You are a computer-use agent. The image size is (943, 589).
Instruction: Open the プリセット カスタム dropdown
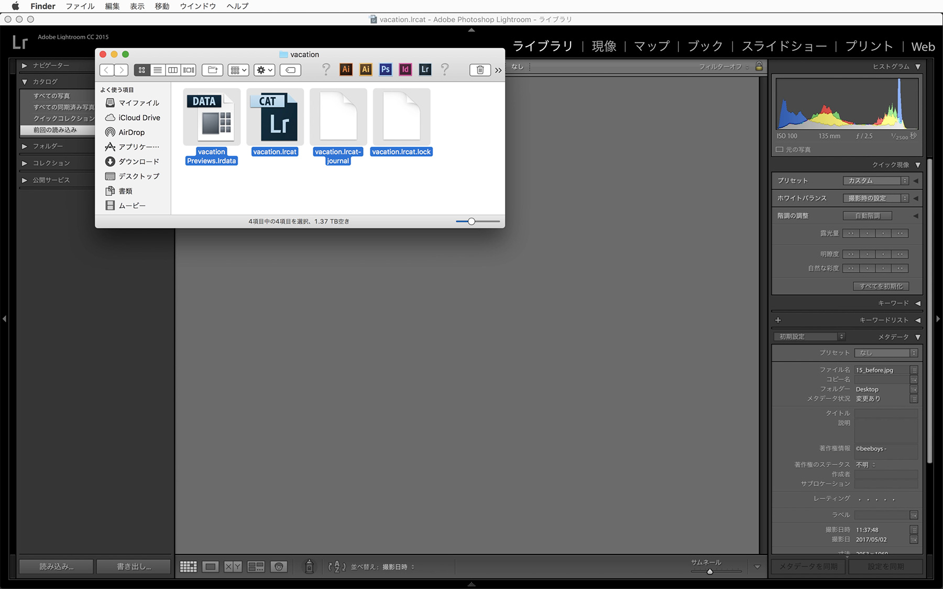point(875,181)
